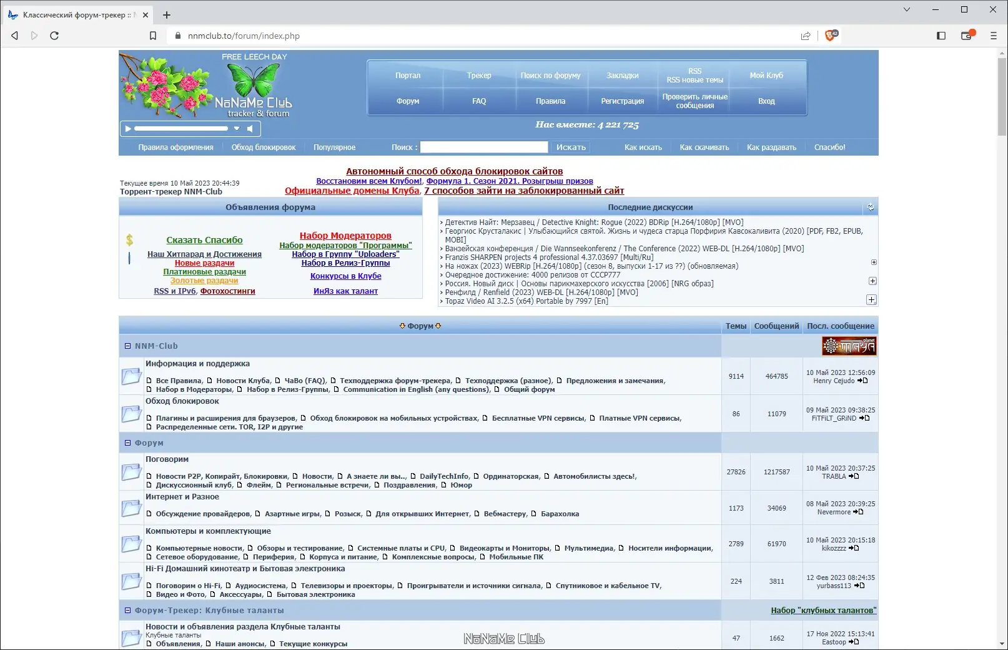Open the Как скачивать help link
Viewport: 1008px width, 650px height.
704,147
